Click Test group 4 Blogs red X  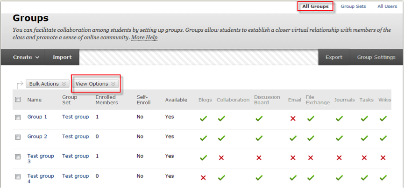(203, 178)
